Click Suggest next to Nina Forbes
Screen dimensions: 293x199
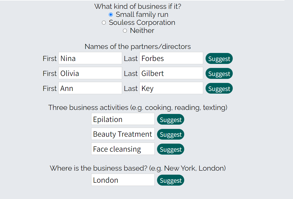219,59
